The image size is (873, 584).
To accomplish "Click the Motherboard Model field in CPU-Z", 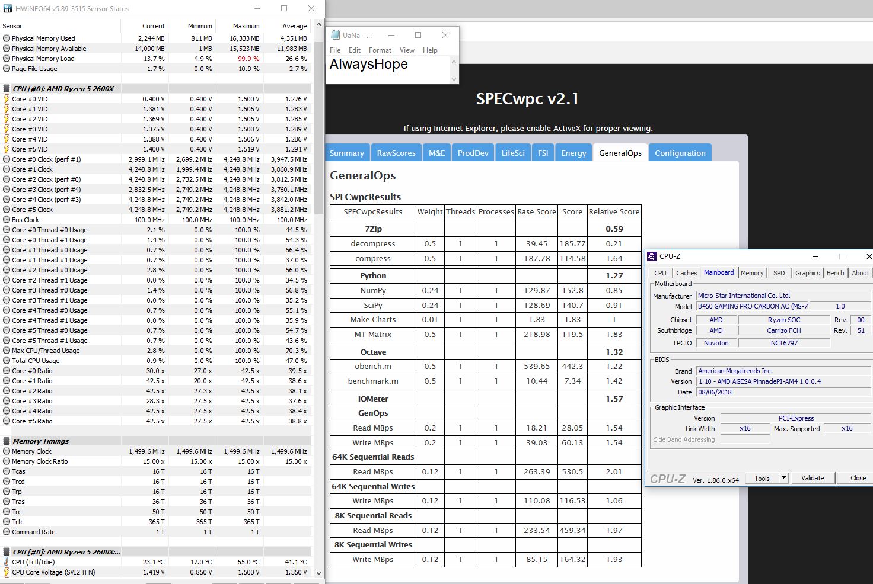I will pos(753,306).
